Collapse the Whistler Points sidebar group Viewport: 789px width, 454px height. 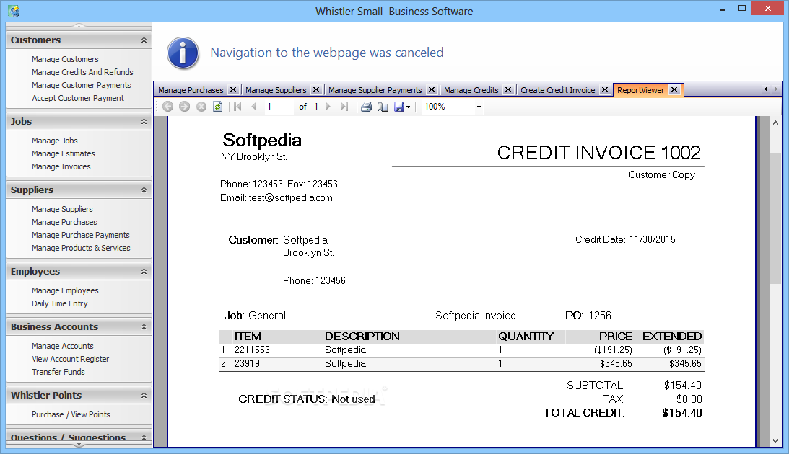point(144,395)
